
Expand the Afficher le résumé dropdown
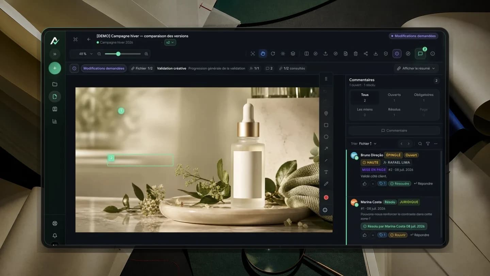[416, 68]
